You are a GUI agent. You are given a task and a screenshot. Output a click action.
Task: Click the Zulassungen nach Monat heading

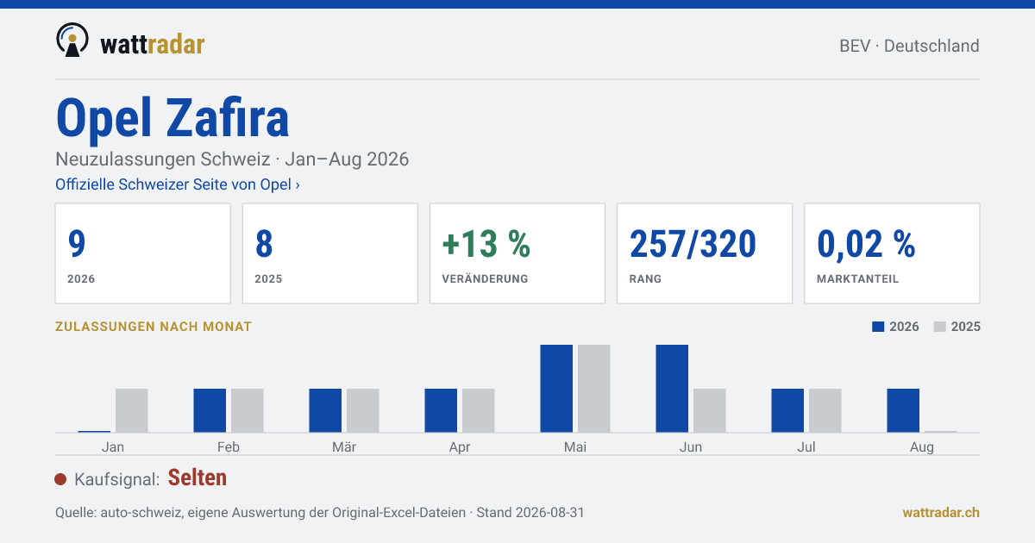pos(154,327)
